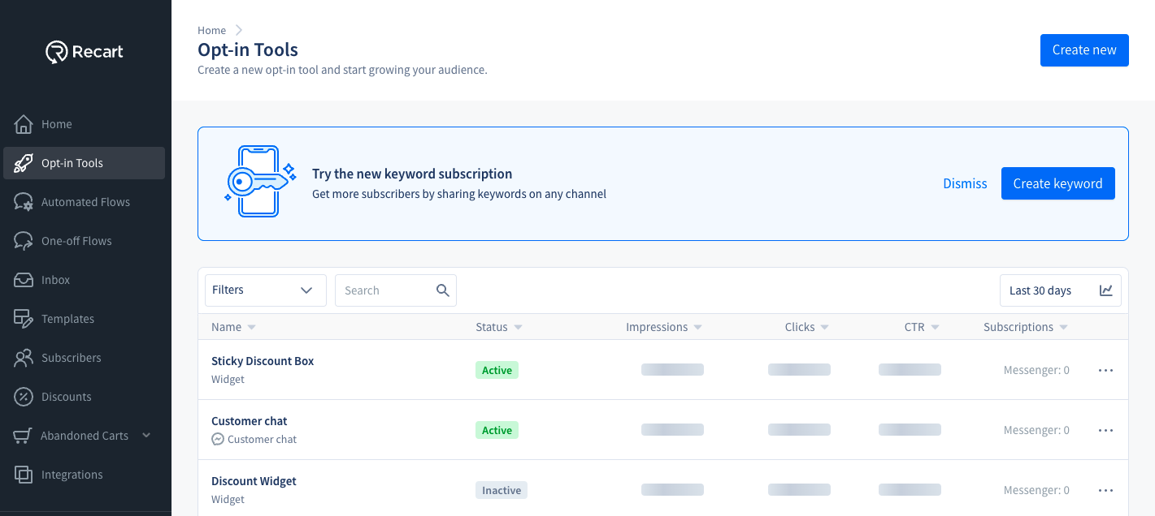The width and height of the screenshot is (1155, 516).
Task: Click the Recart logo
Action: point(85,52)
